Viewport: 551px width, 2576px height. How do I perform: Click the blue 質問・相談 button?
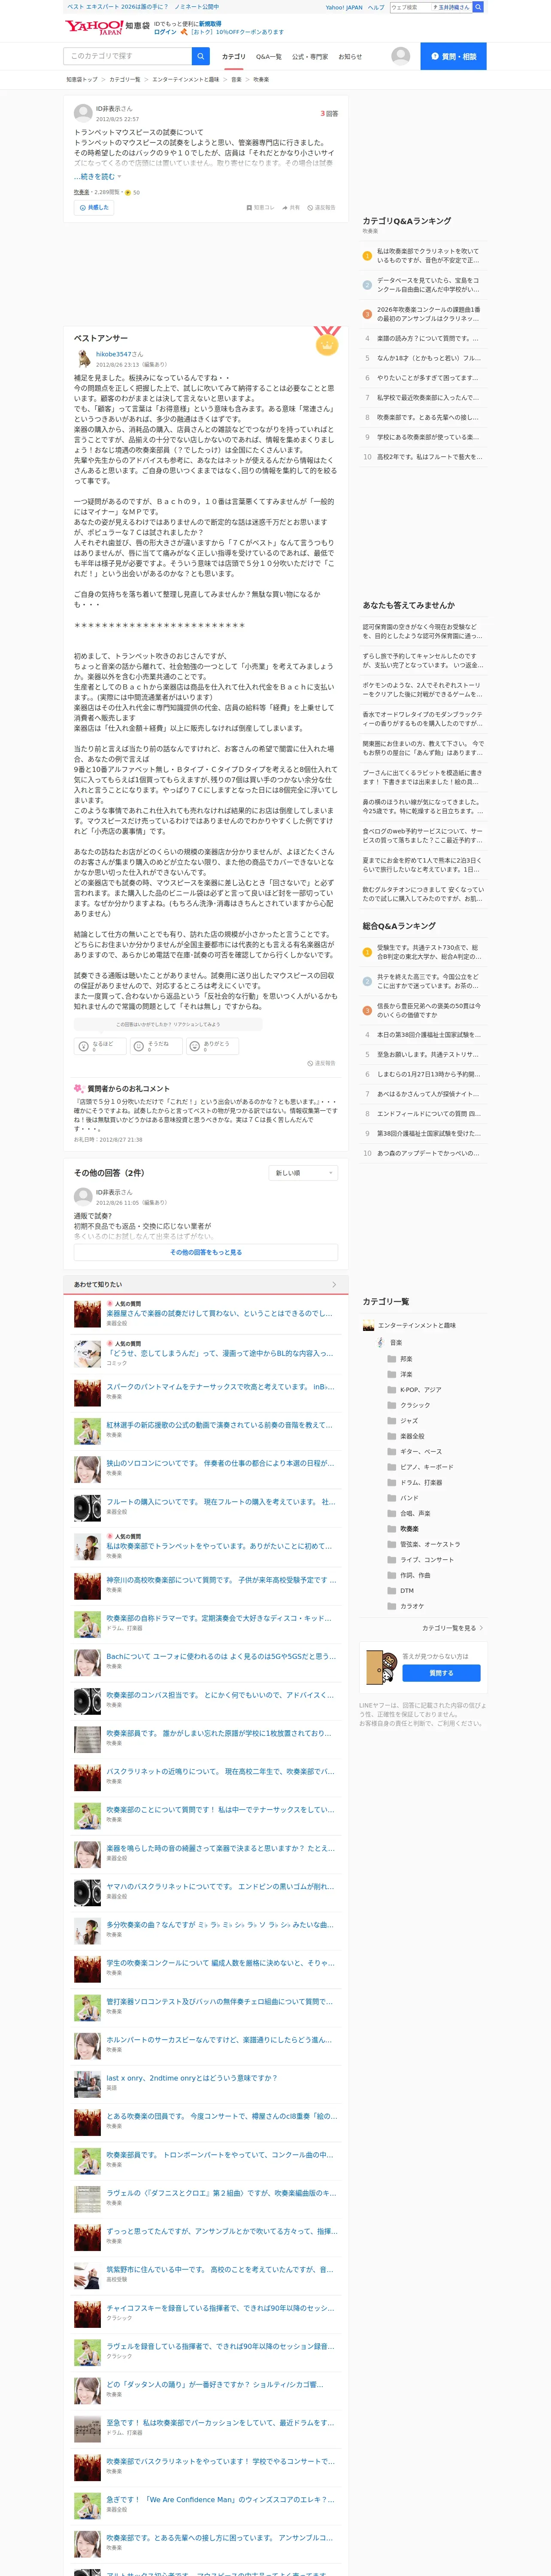point(453,56)
